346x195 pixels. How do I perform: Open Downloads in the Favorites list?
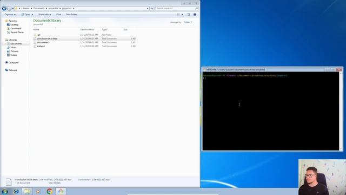[16, 29]
